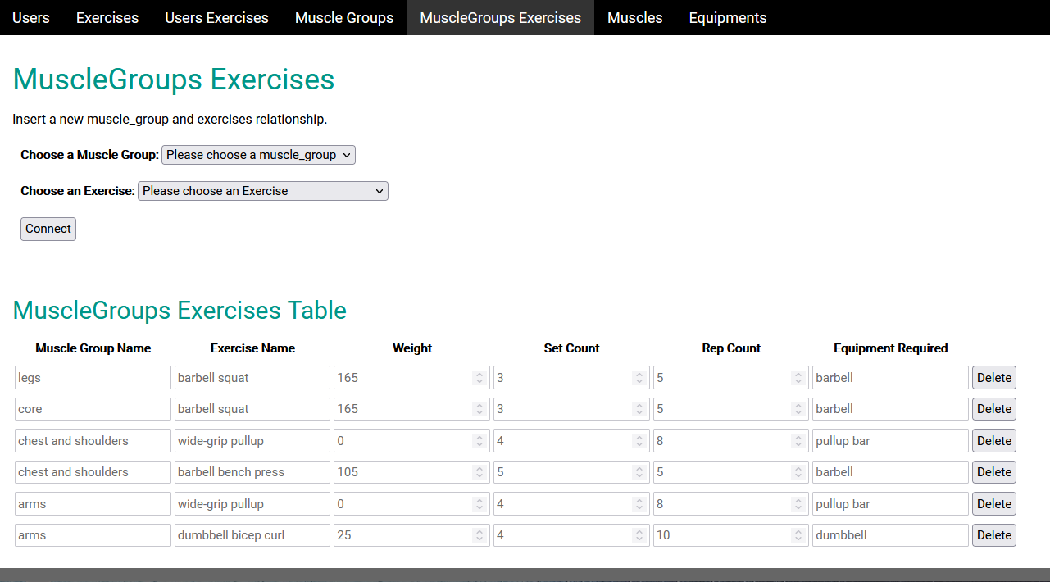Click the core muscle group field

93,409
